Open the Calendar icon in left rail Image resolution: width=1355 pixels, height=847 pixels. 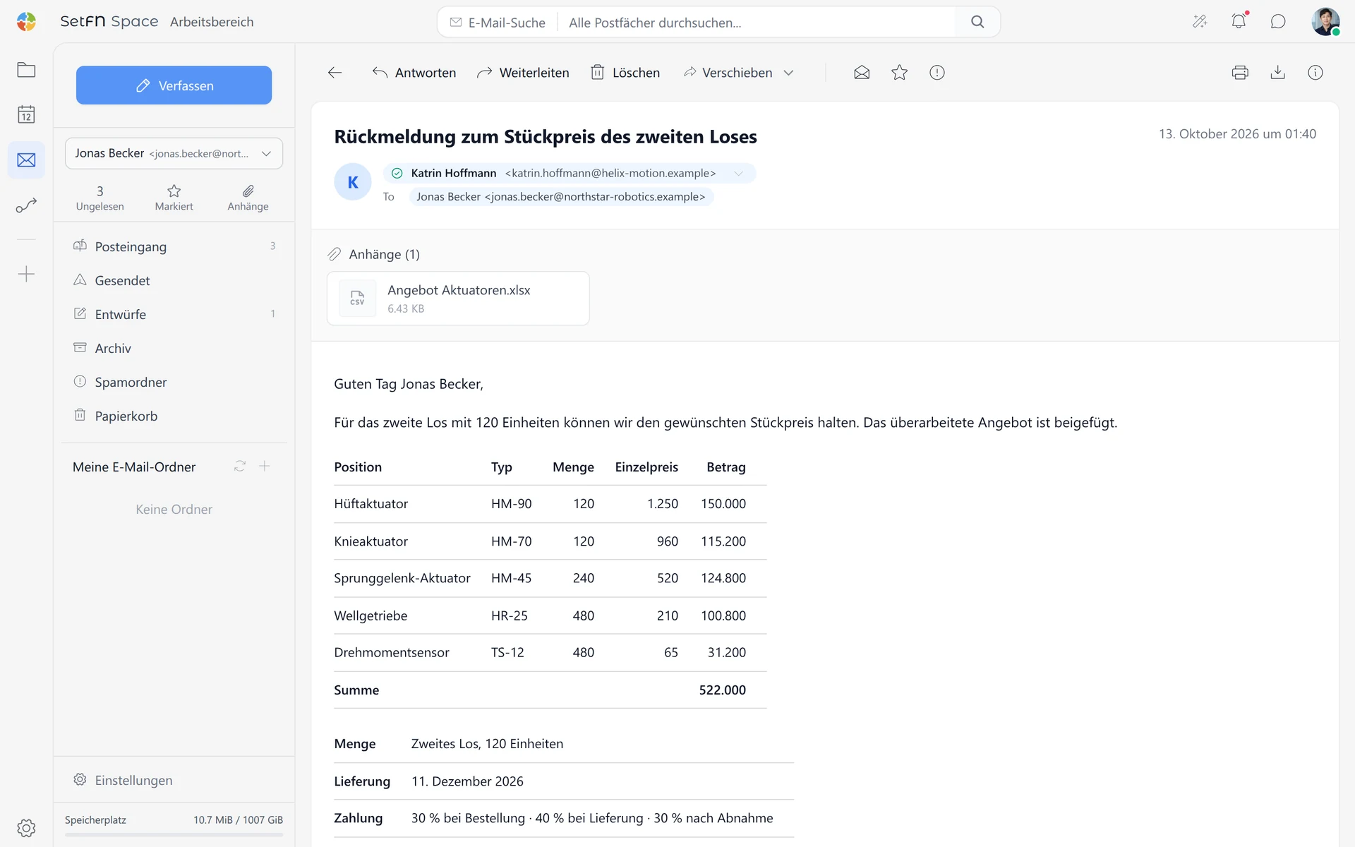coord(26,114)
